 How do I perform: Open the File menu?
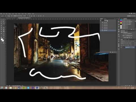point(4,14)
